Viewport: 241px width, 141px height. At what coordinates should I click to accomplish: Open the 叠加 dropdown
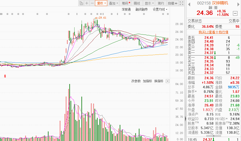pyautogui.click(x=113, y=3)
